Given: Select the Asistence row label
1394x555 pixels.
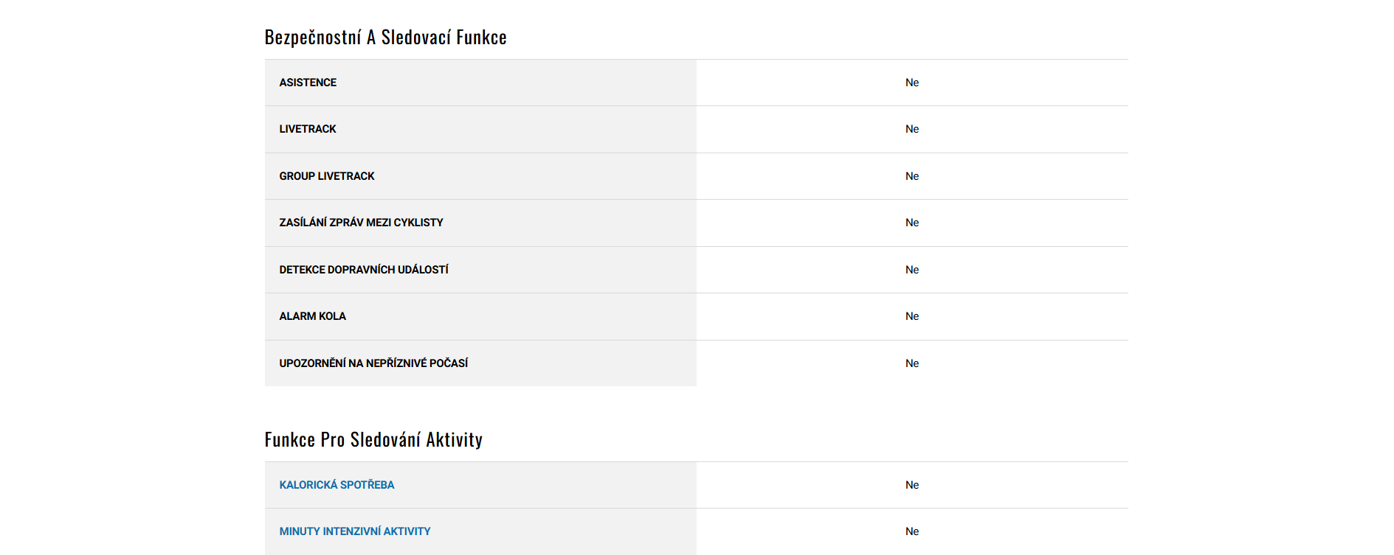Looking at the screenshot, I should [x=308, y=83].
